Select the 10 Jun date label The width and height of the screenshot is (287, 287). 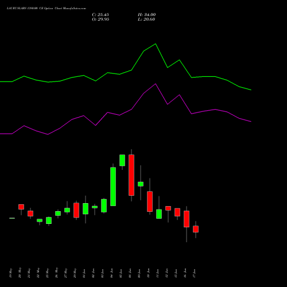(x=148, y=273)
